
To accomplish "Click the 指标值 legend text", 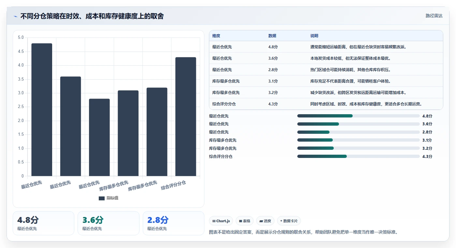I will (x=112, y=198).
